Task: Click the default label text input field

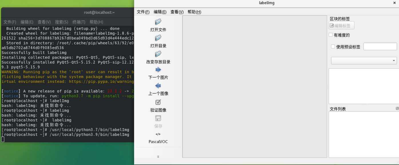Action: click(x=380, y=46)
